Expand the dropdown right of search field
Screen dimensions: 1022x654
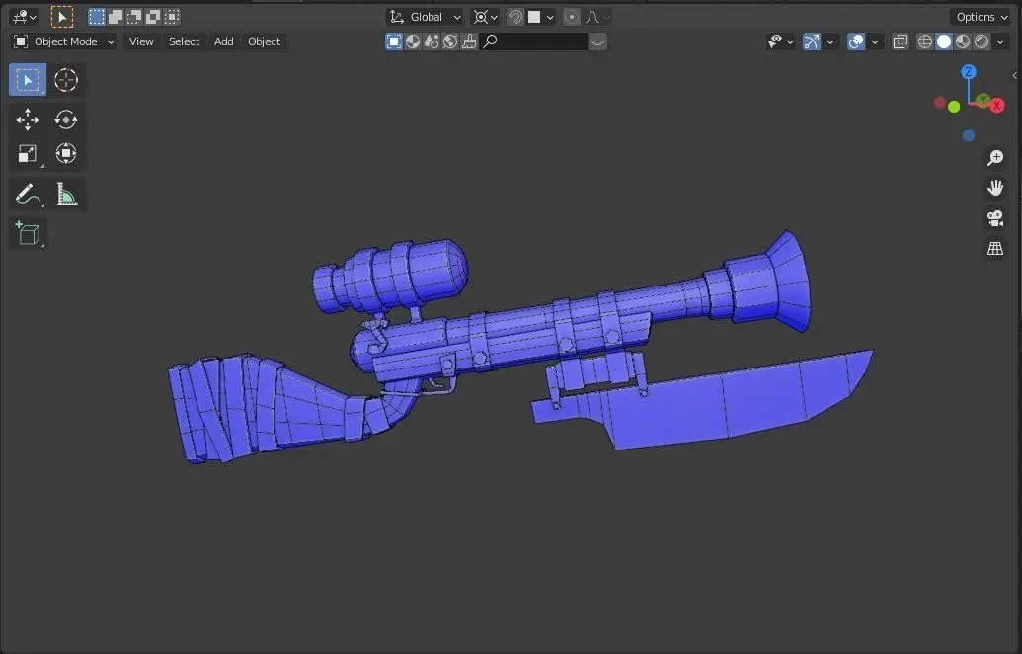597,41
